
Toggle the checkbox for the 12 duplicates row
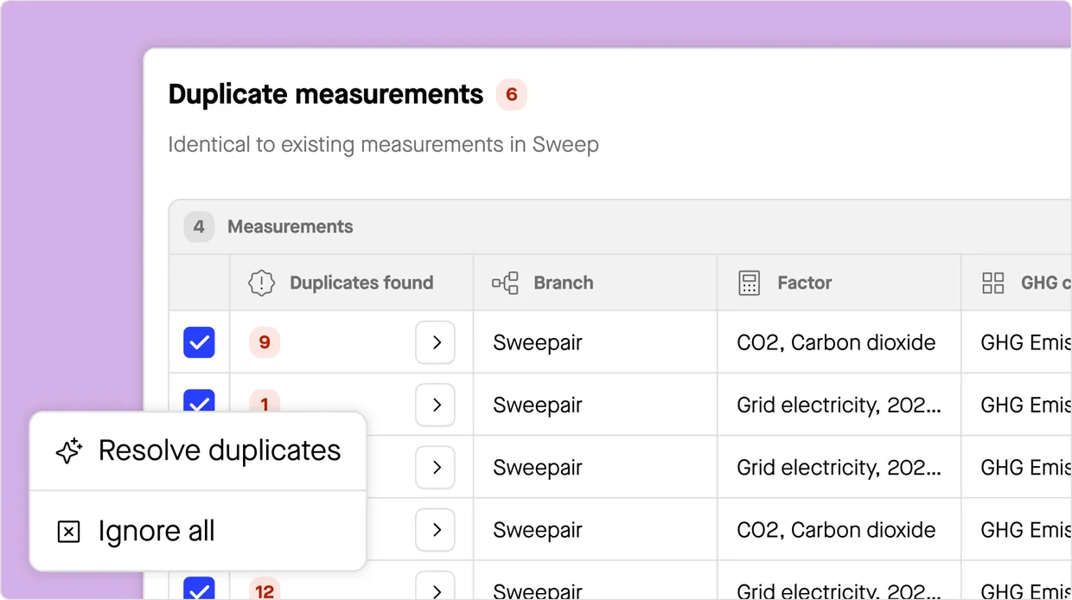click(x=199, y=590)
